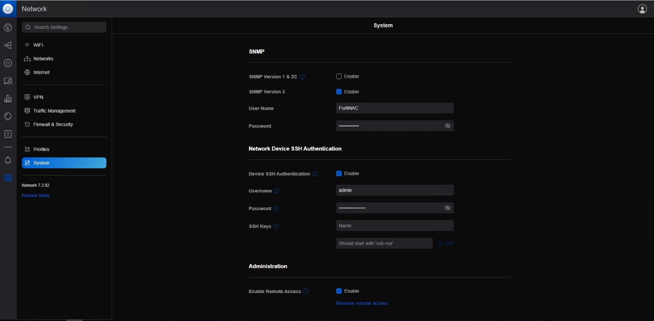The height and width of the screenshot is (321, 654).
Task: Open the account profile icon
Action: click(x=642, y=8)
